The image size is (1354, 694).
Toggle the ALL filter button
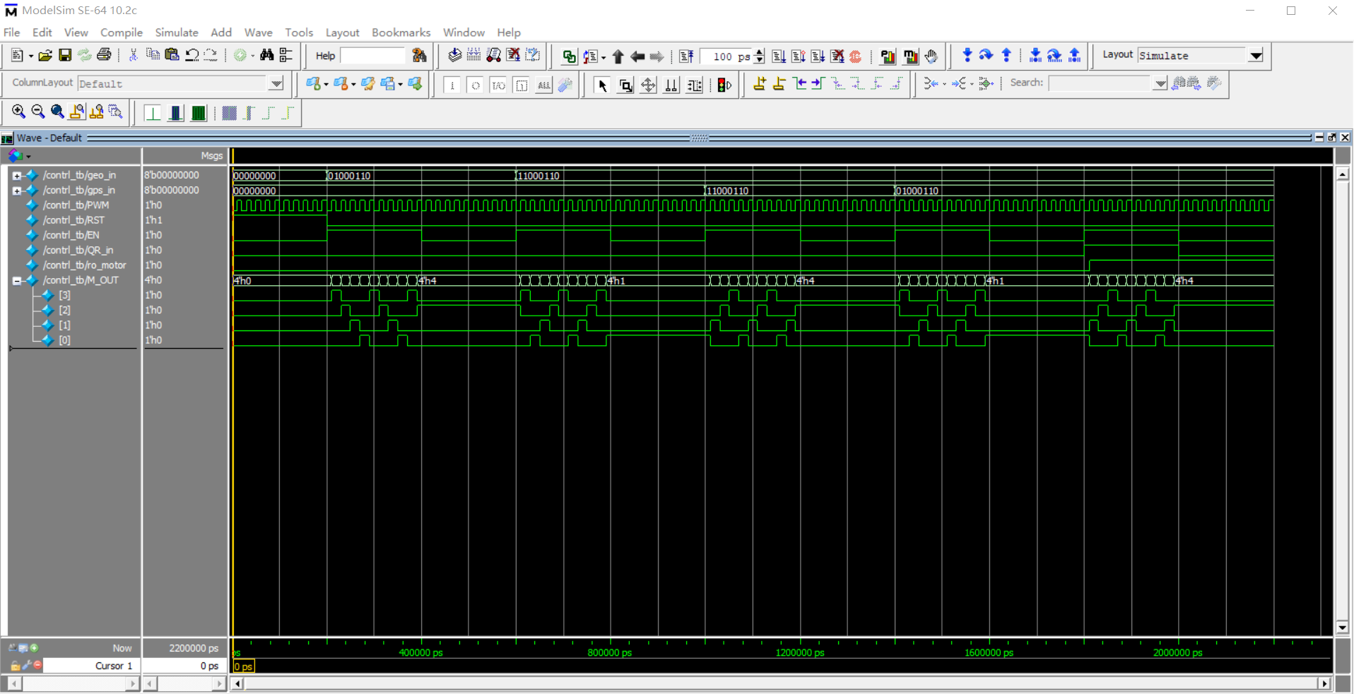(543, 85)
